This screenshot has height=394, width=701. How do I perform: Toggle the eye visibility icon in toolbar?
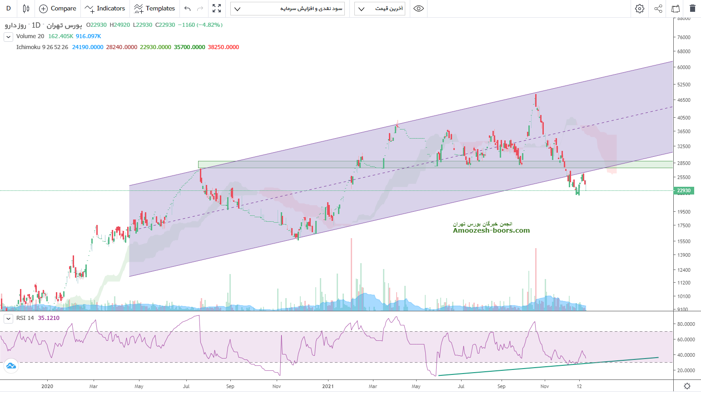[418, 9]
